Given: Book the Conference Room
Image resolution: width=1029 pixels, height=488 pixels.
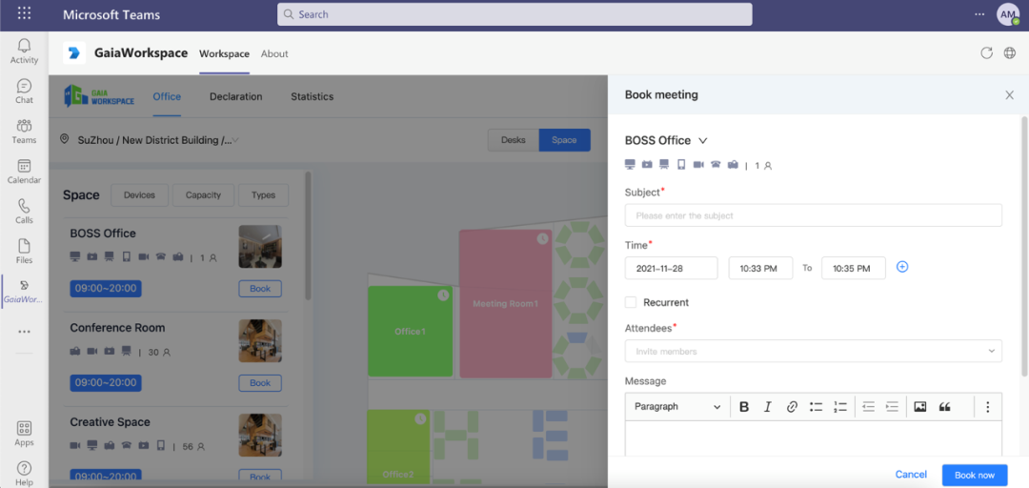Looking at the screenshot, I should click(260, 383).
